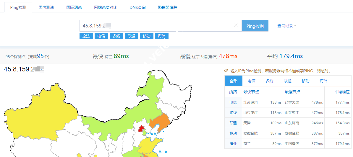Select 全部 tab in results table
Screen dimensions: 353x157
234,81
